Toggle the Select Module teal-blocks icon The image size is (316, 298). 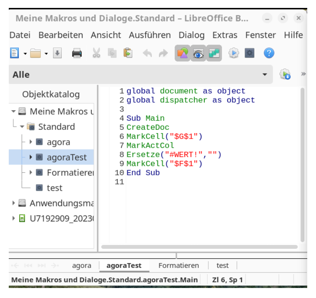pos(214,53)
